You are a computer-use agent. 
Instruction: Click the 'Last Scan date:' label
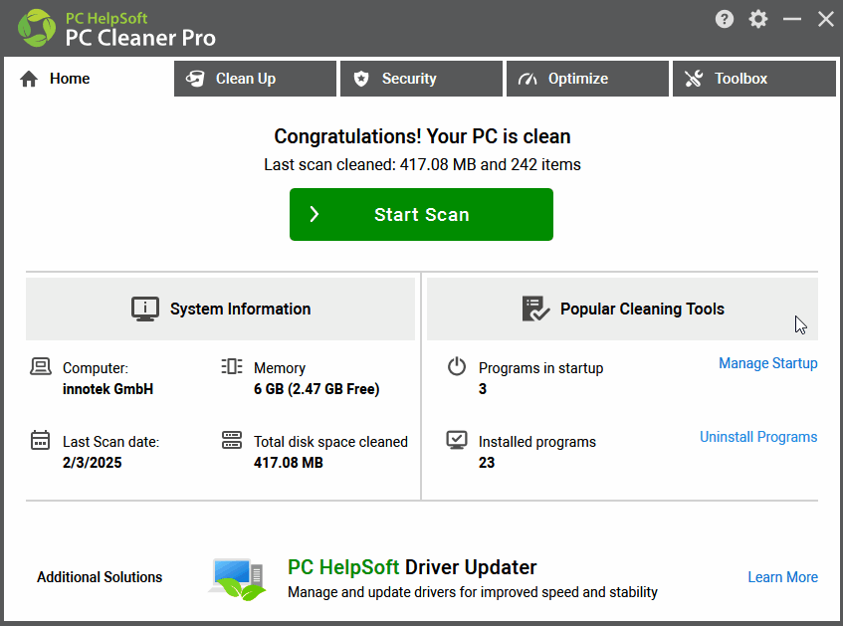[110, 442]
